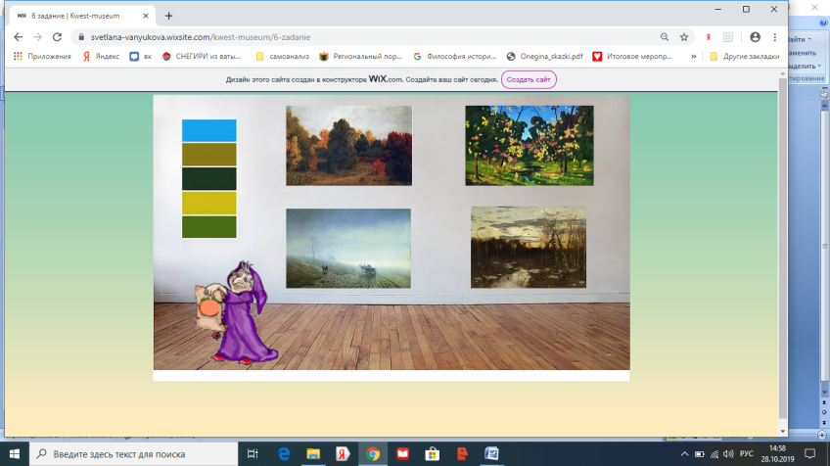The image size is (830, 466).
Task: Open the Приложения apps shortcut
Action: tap(42, 56)
